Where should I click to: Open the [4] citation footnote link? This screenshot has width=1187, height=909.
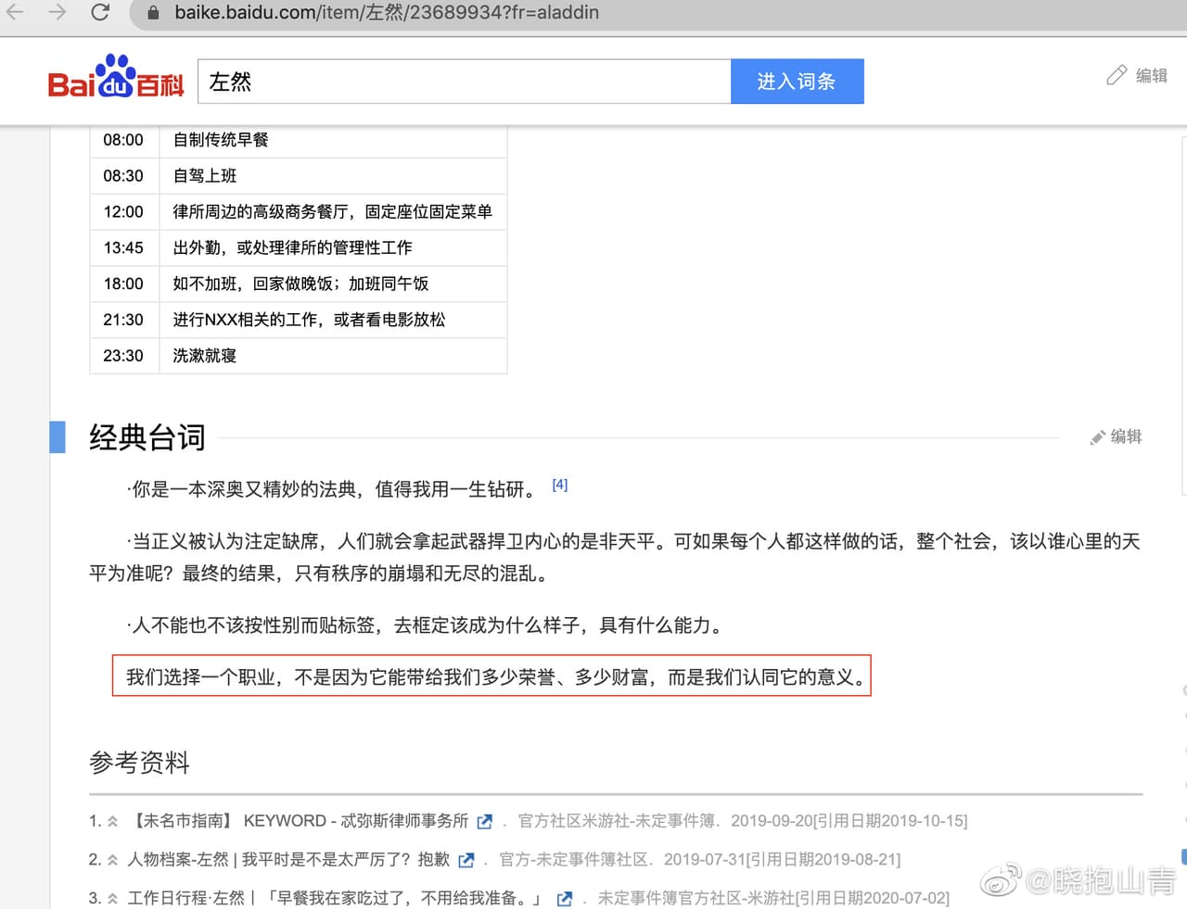point(559,485)
